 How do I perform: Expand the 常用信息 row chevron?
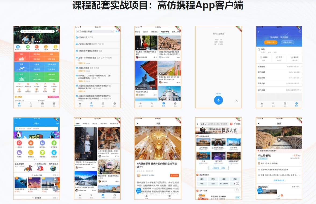(x=301, y=66)
